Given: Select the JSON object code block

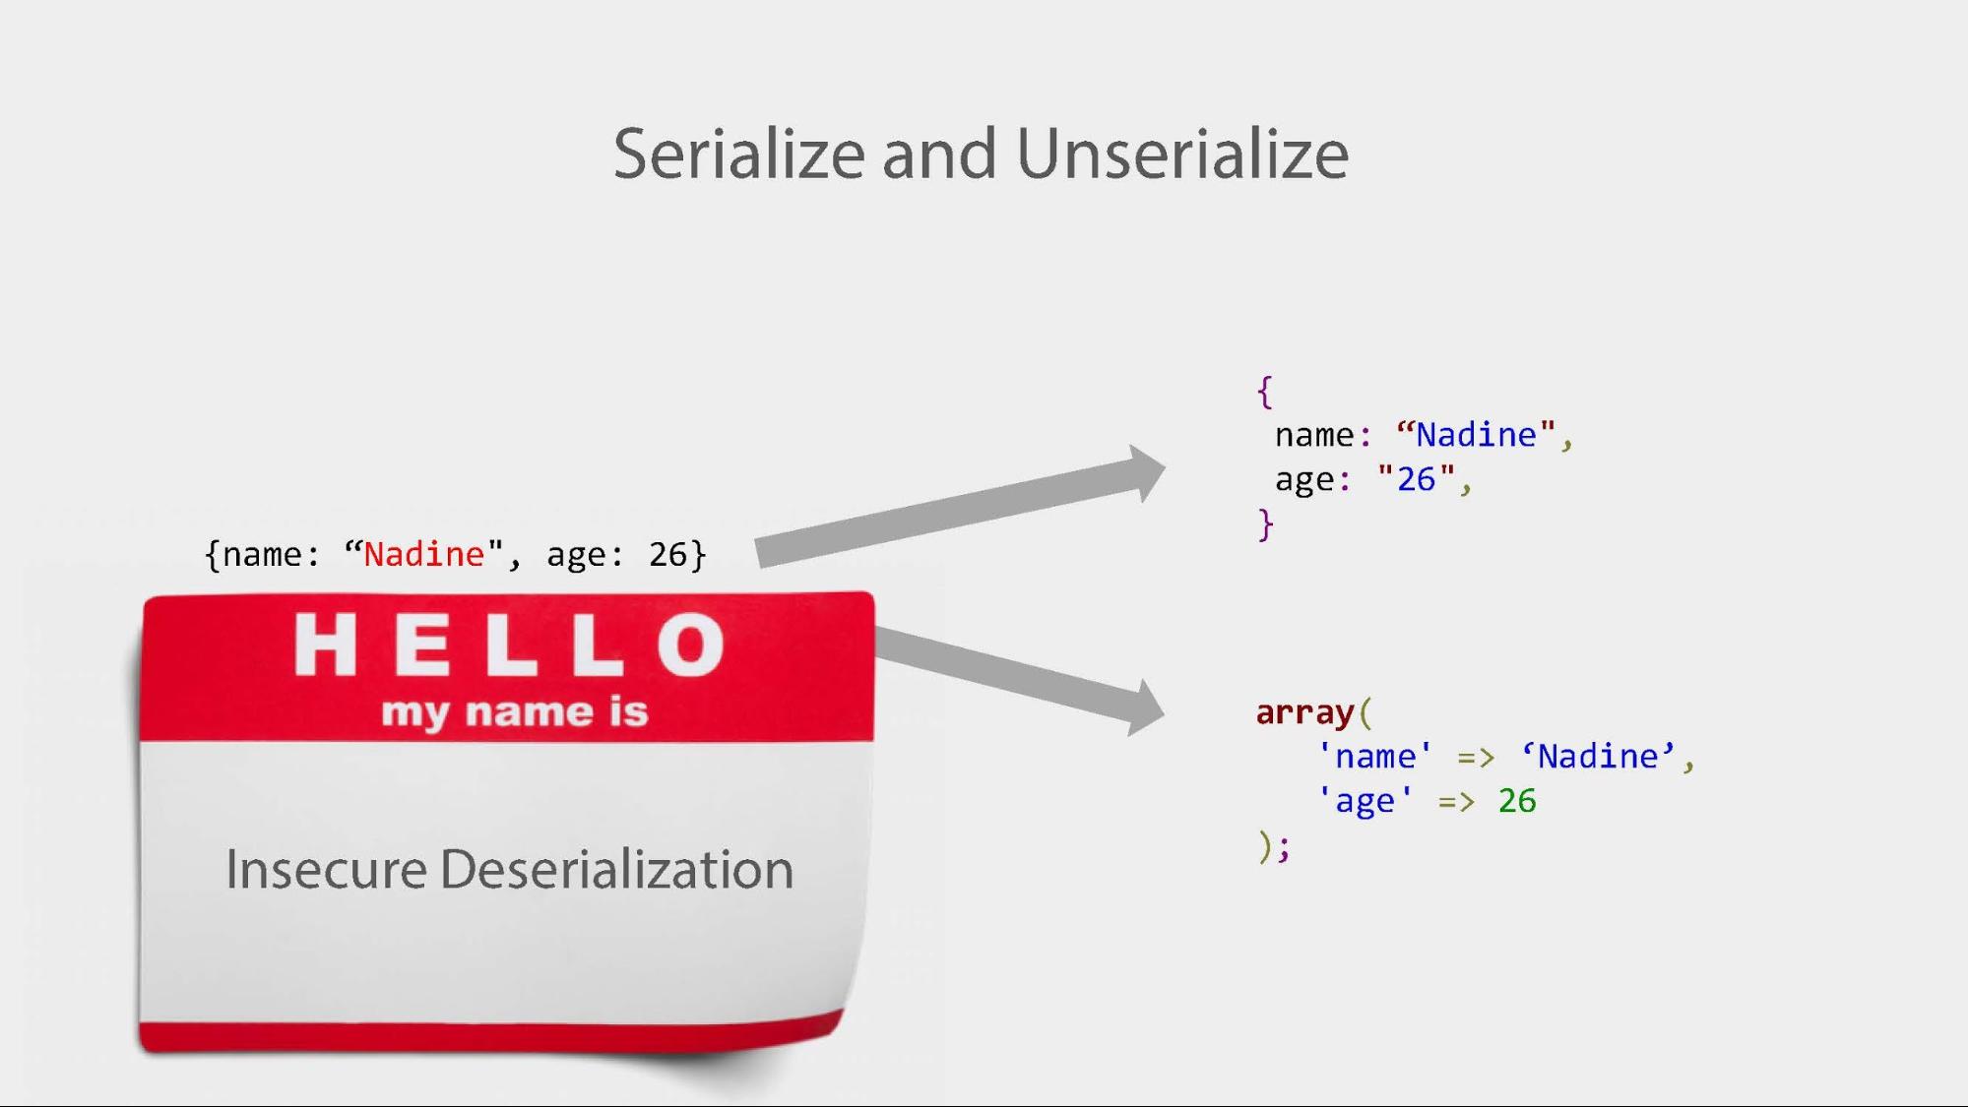Looking at the screenshot, I should click(x=1413, y=457).
